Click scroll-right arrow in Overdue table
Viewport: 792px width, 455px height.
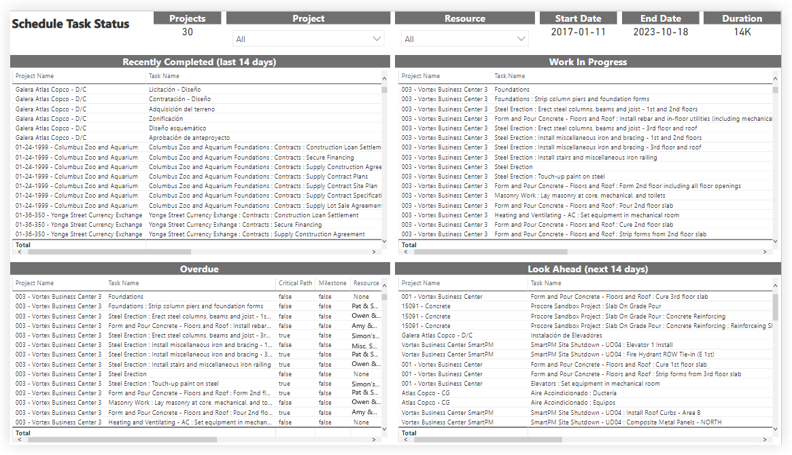click(x=375, y=439)
